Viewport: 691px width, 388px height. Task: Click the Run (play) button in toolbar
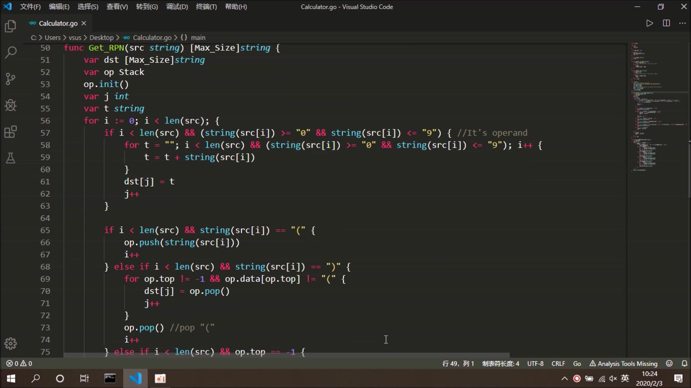point(649,23)
